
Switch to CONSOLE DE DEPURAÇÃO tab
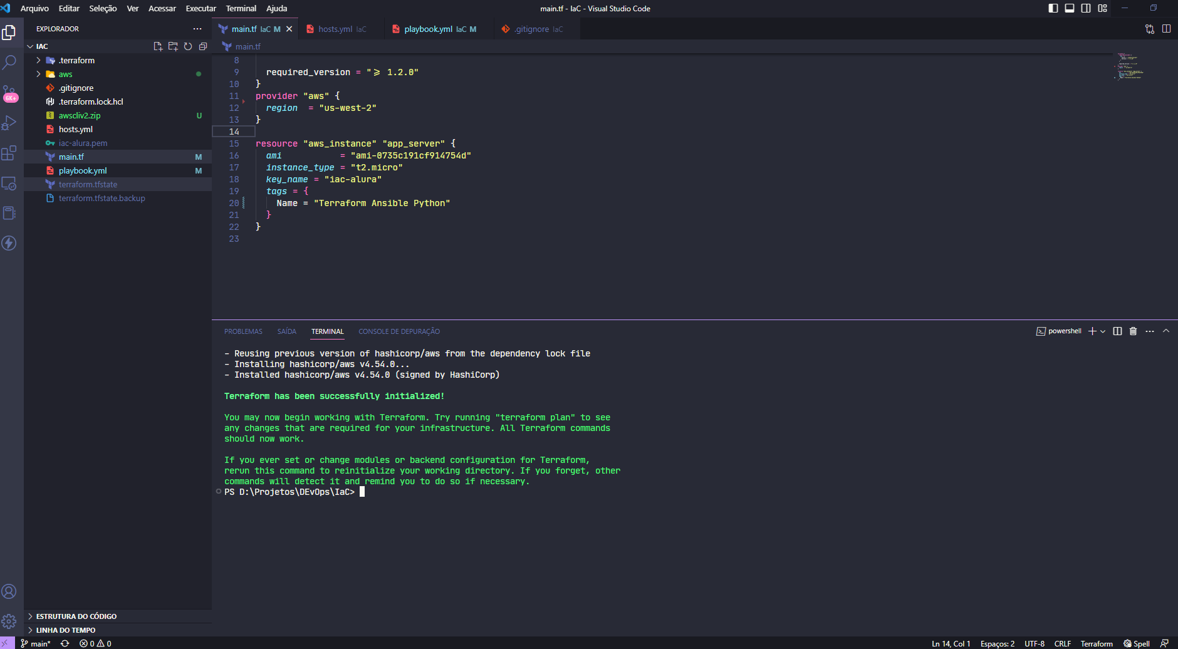(x=399, y=331)
